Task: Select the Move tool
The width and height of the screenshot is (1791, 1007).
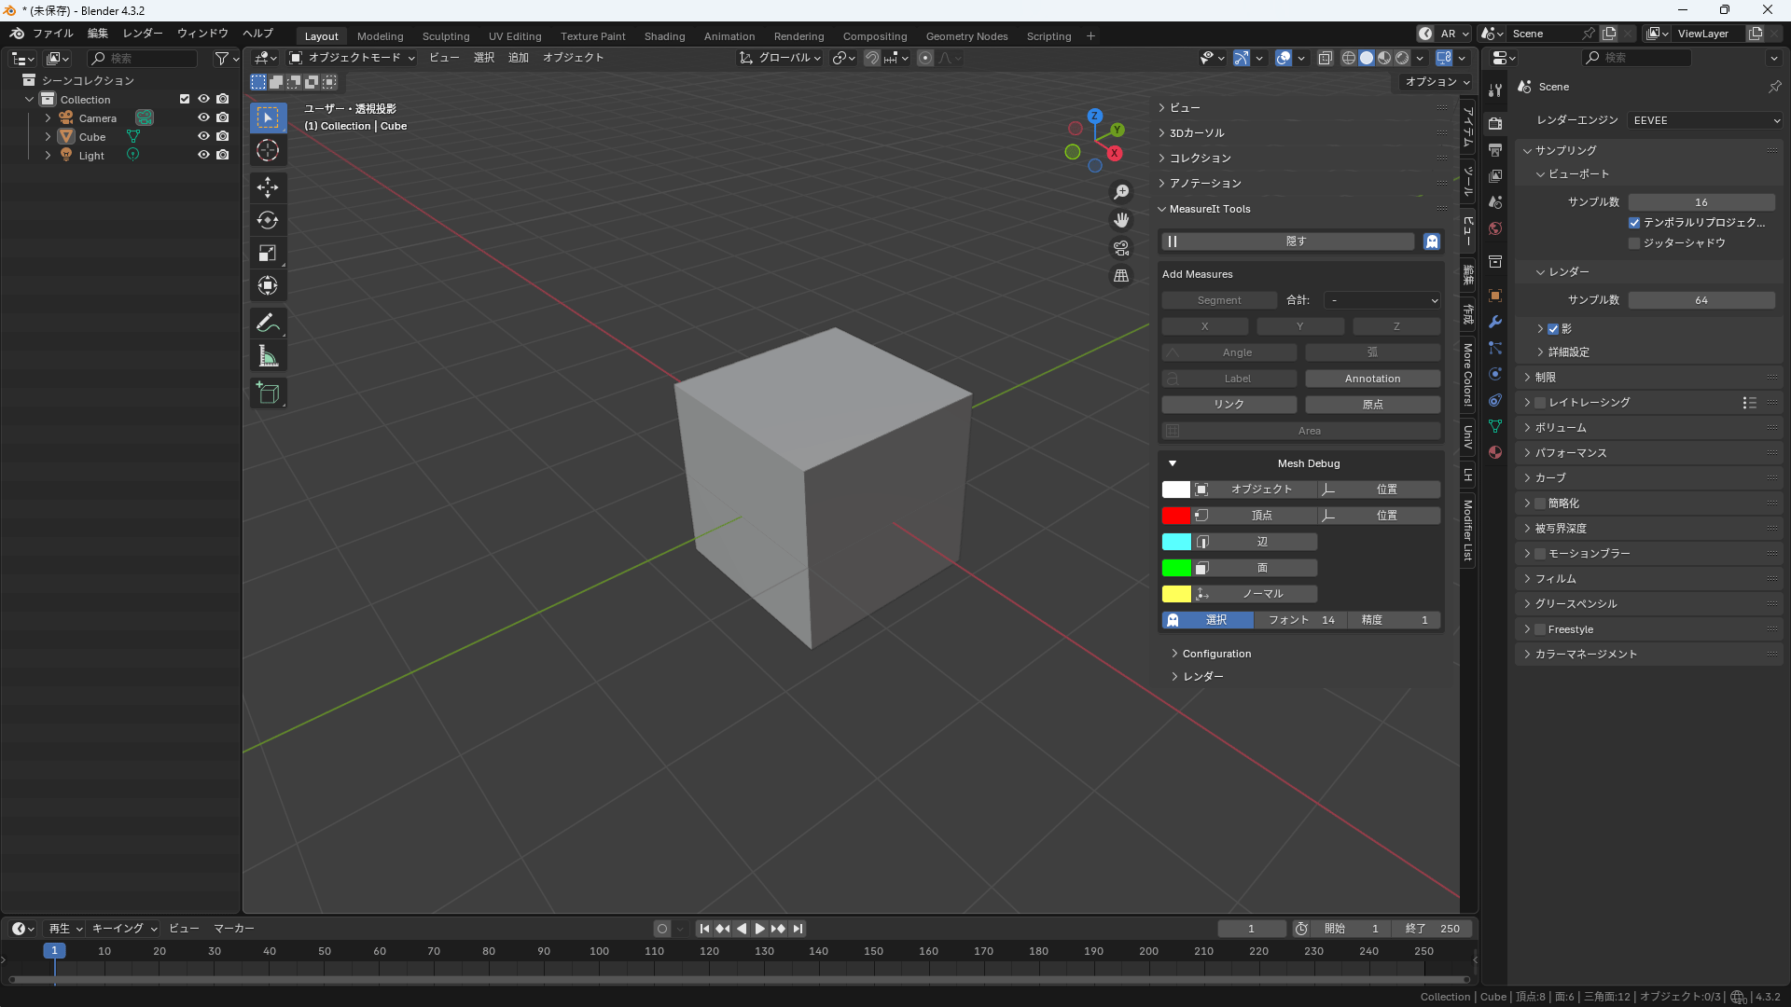Action: pos(268,187)
